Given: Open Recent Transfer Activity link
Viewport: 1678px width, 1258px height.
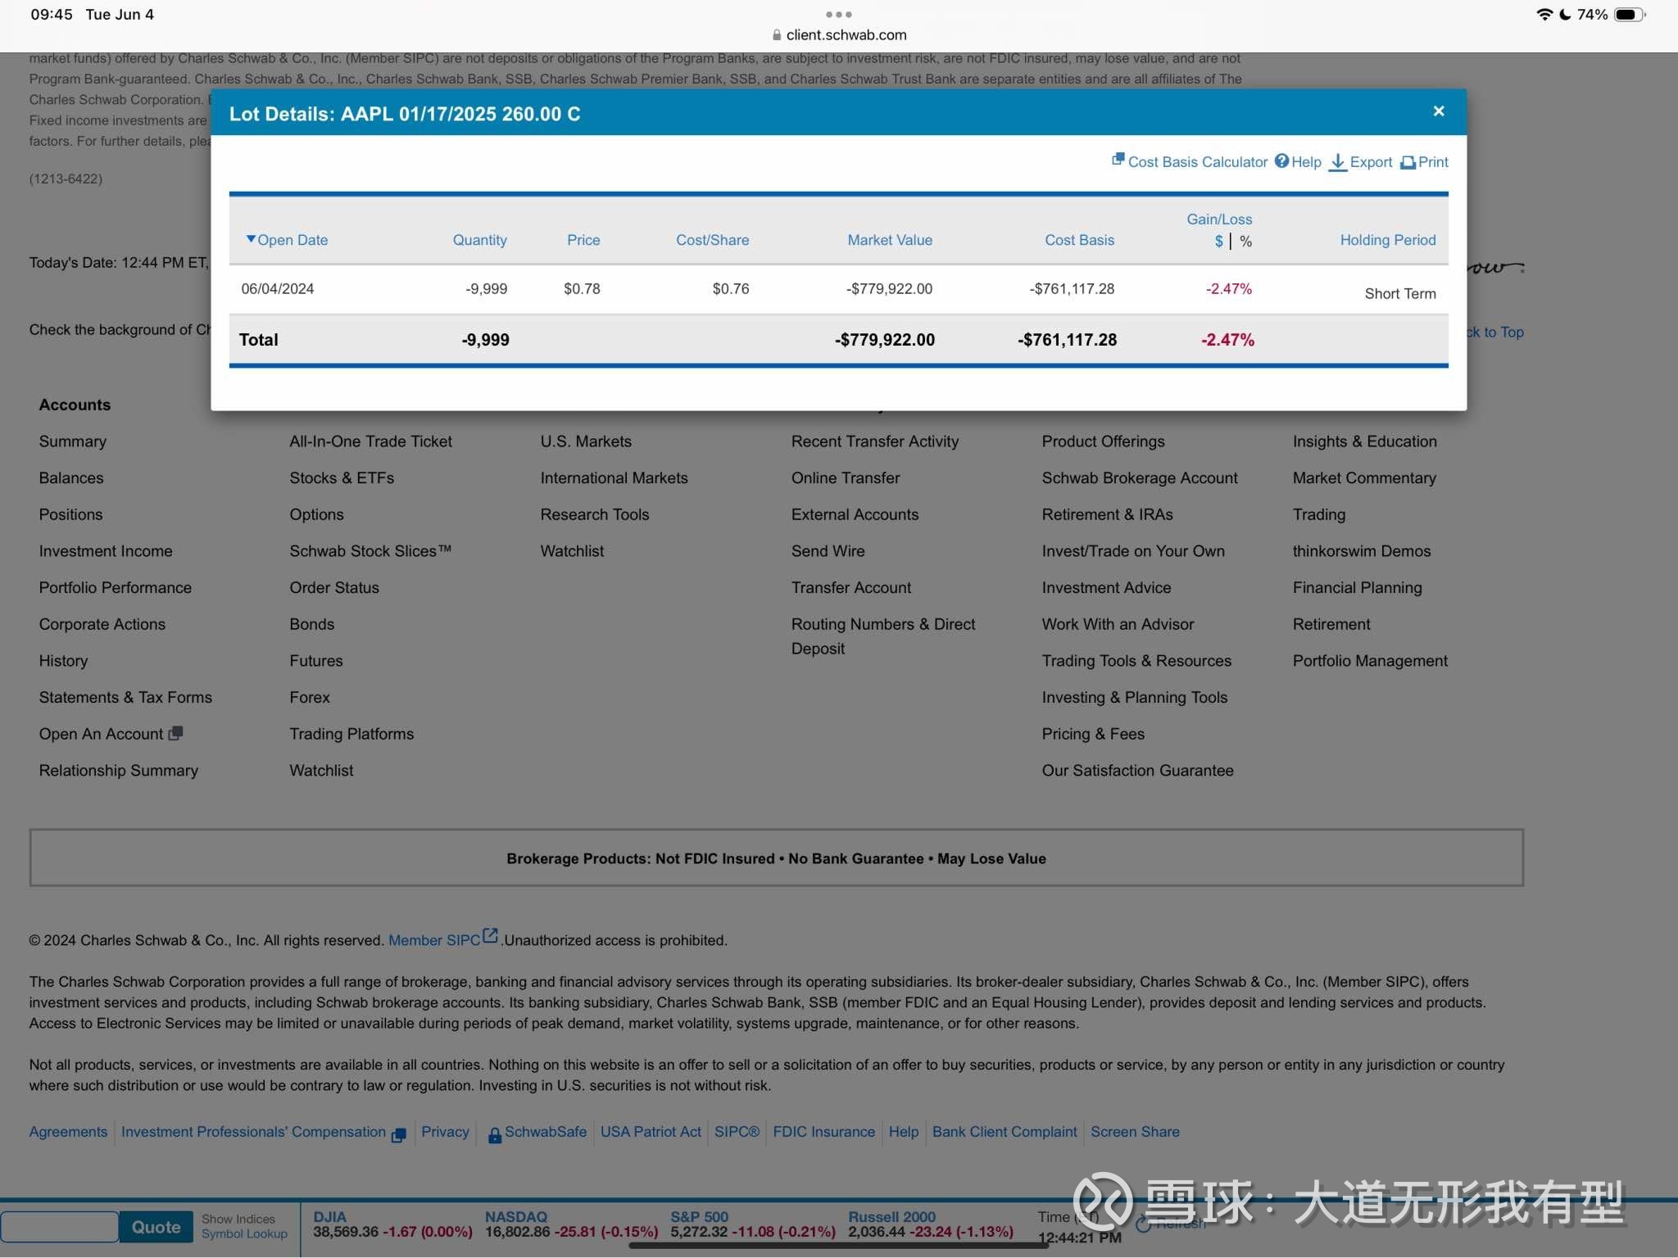Looking at the screenshot, I should pyautogui.click(x=874, y=441).
